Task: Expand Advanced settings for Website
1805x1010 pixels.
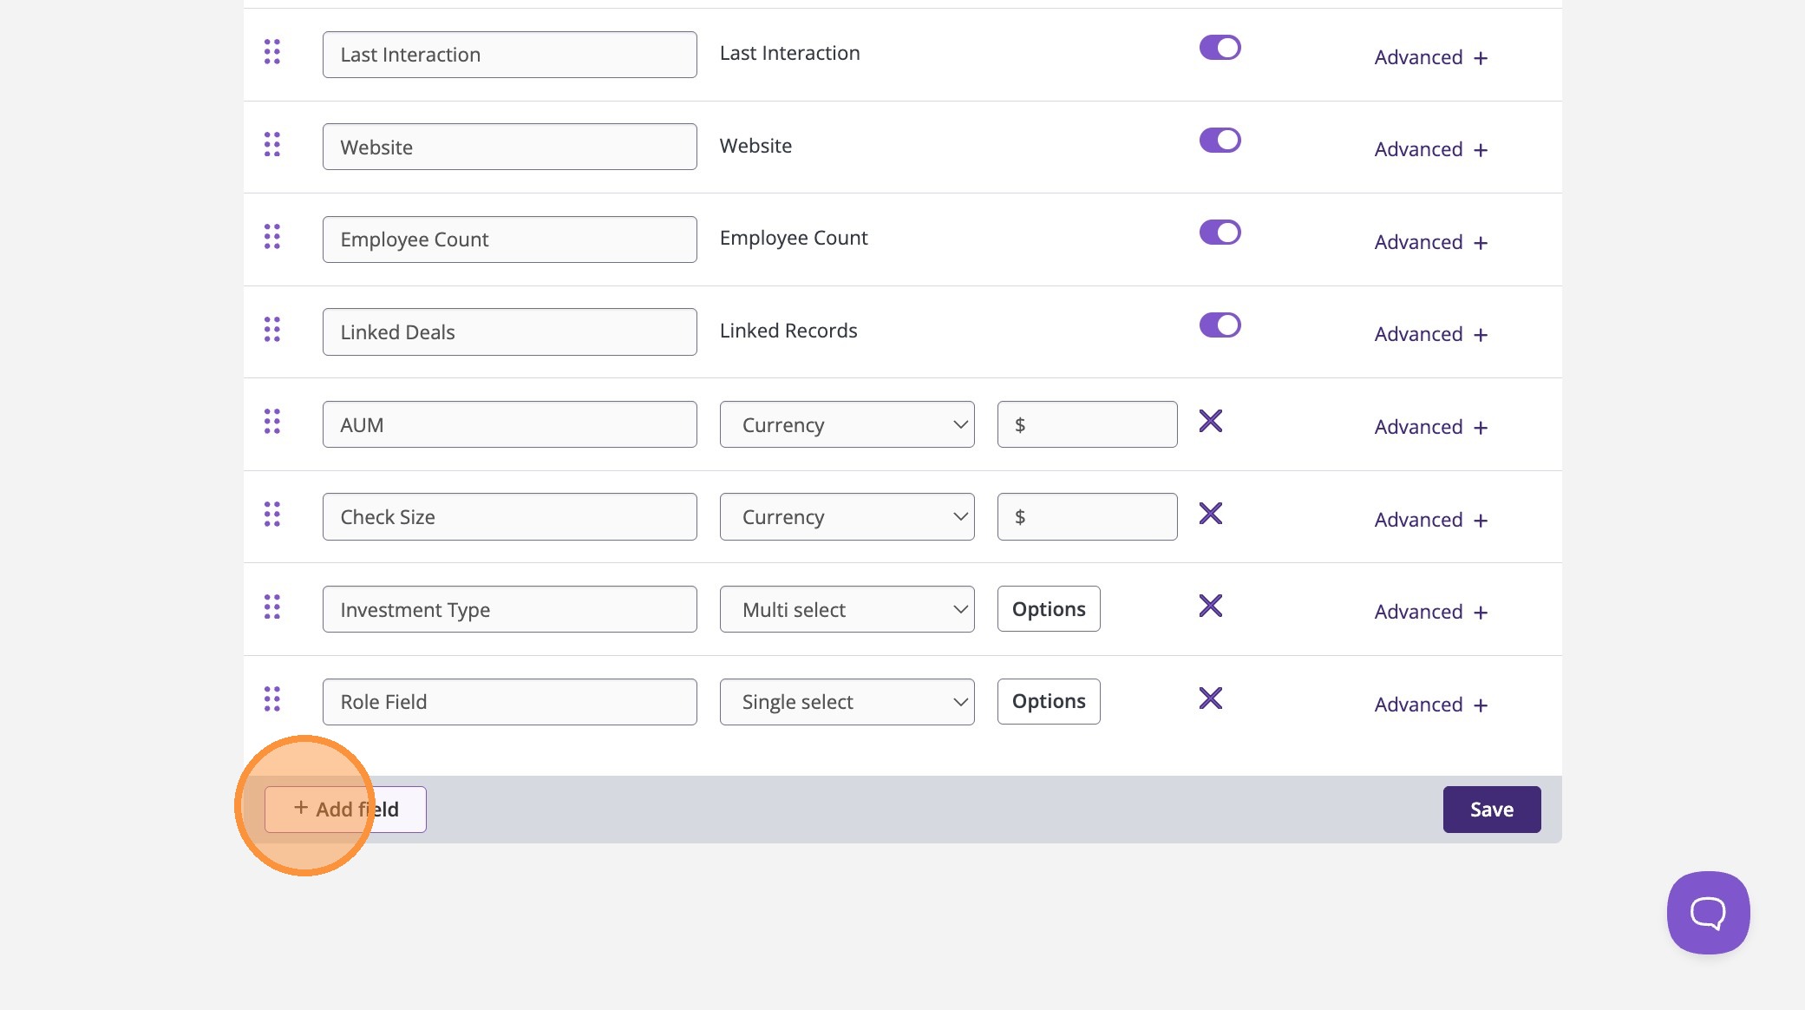Action: (x=1430, y=150)
